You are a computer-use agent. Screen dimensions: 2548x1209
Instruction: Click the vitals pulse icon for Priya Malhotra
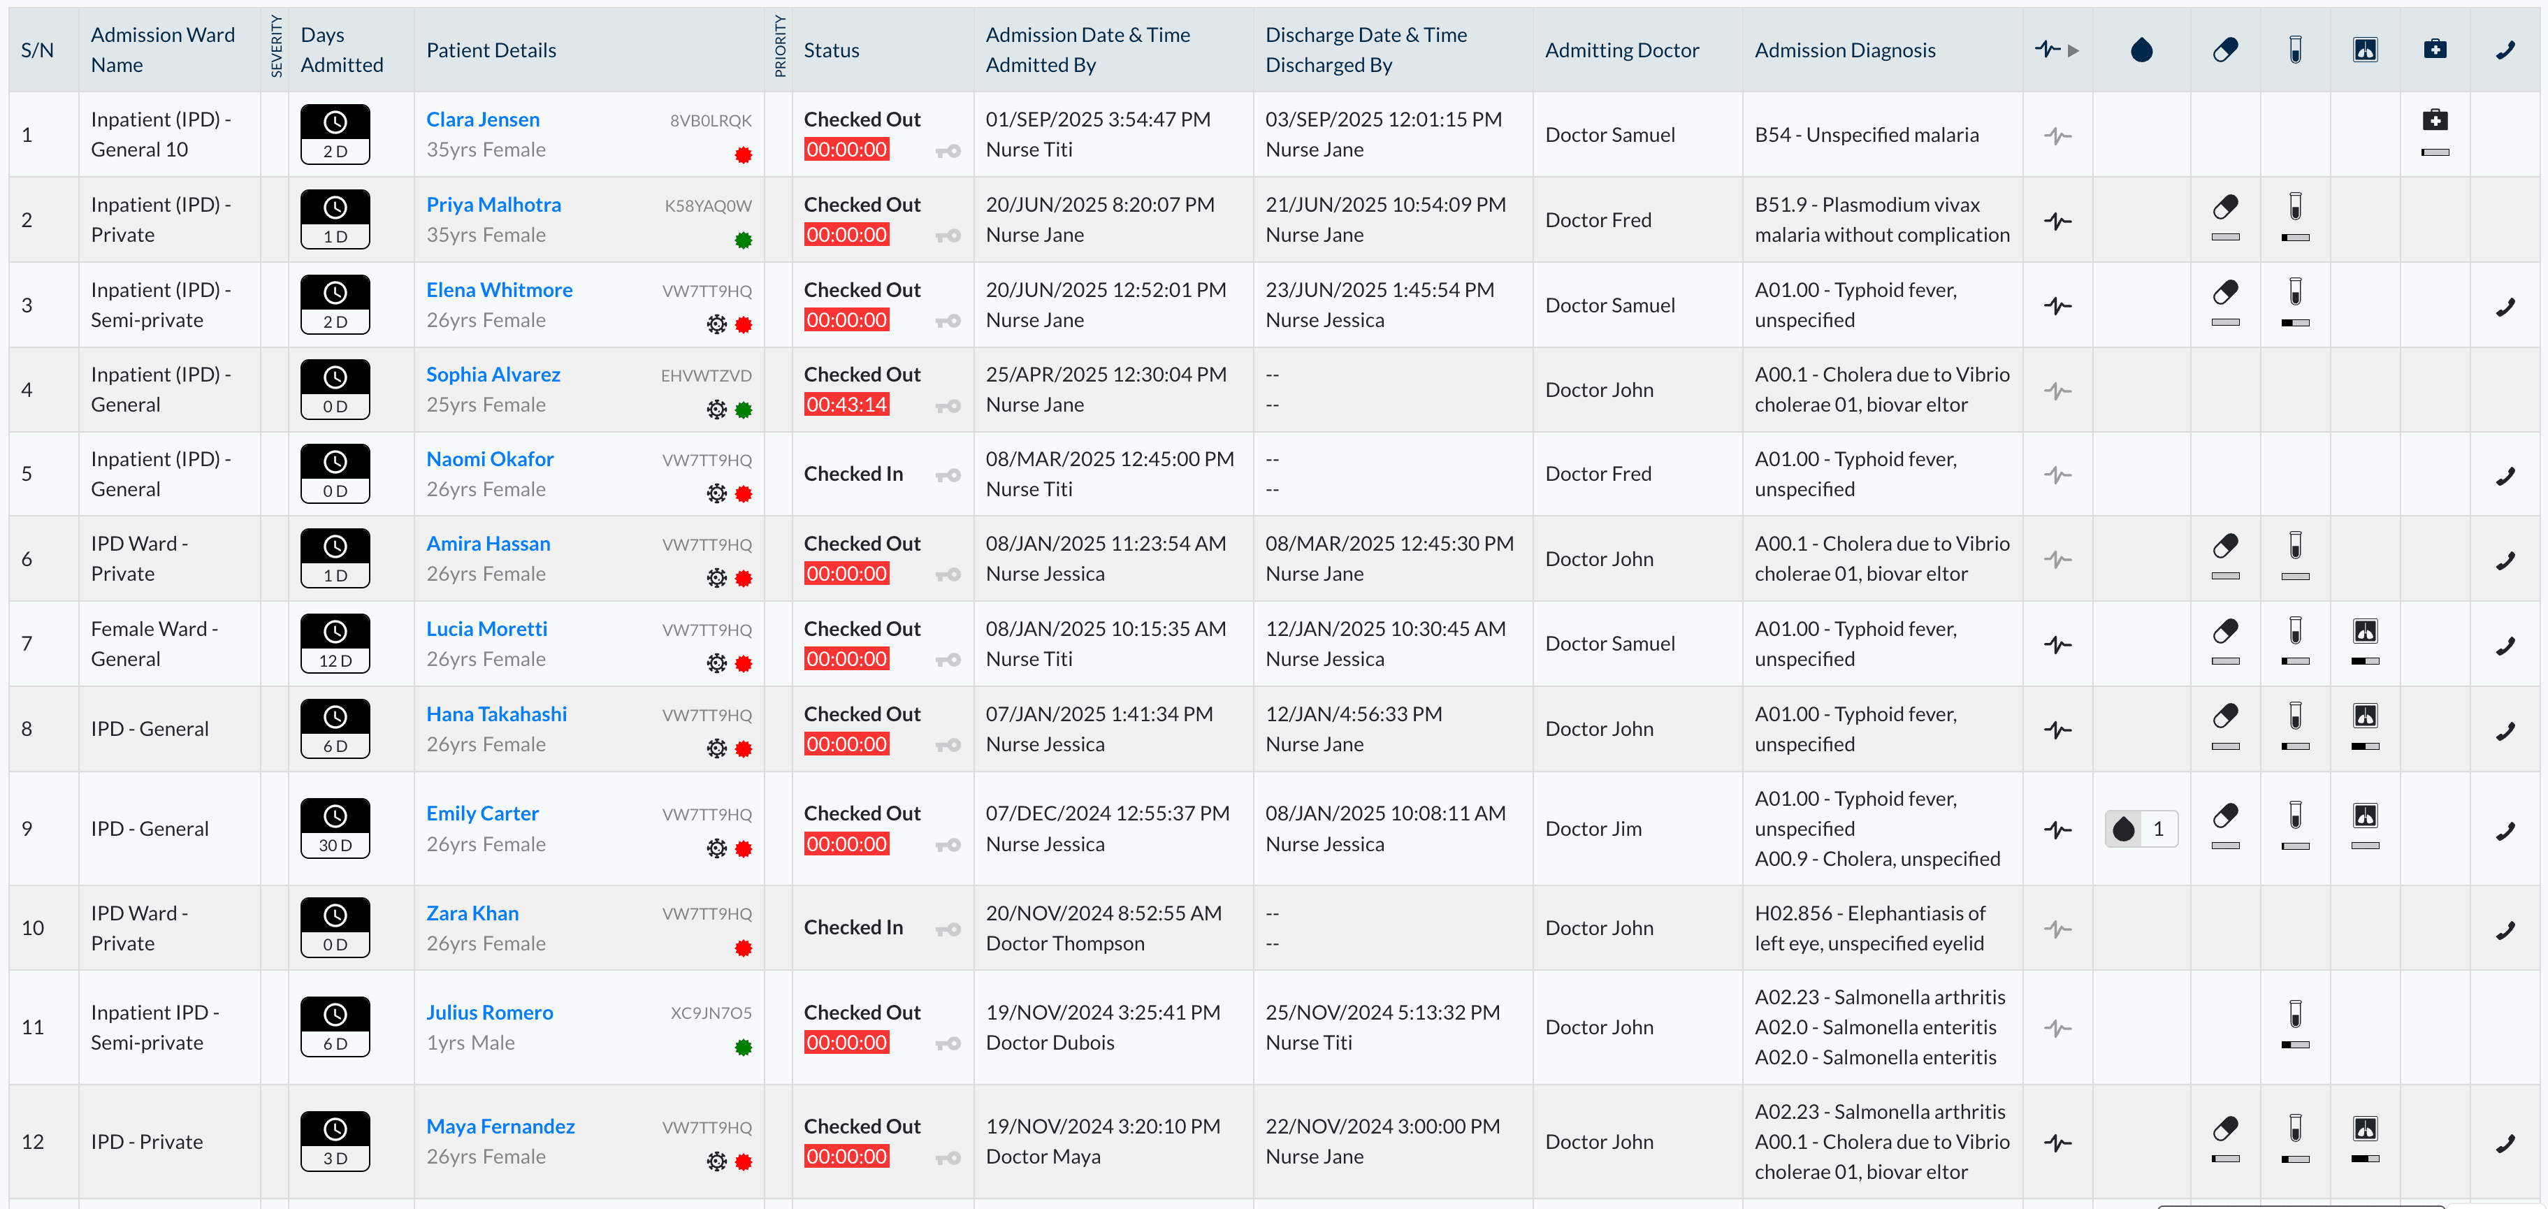coord(2057,222)
